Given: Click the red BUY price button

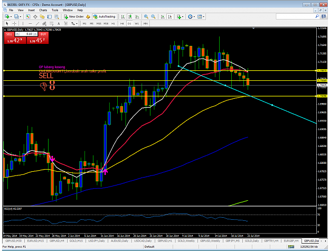Looking at the screenshot, I should coord(37,40).
